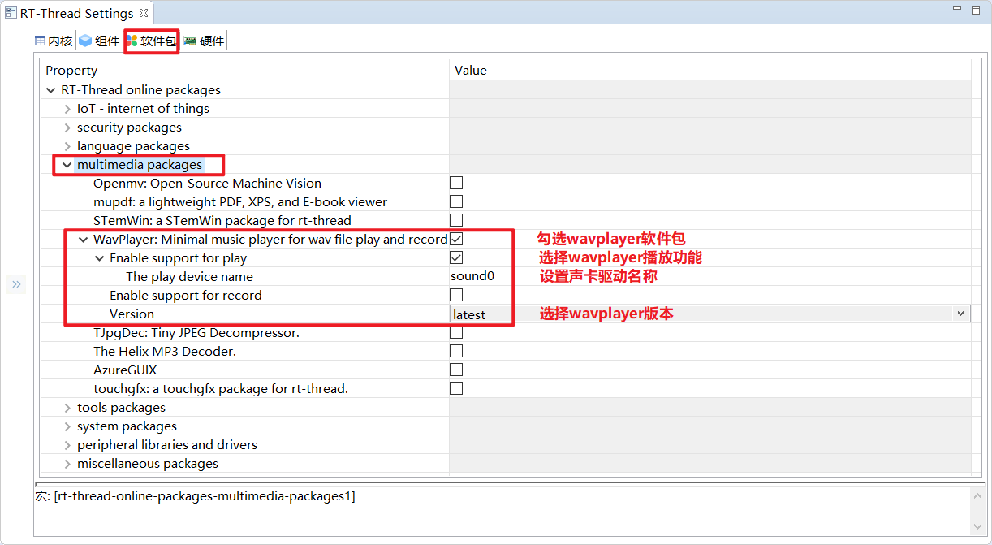
Task: Select the AzureGUIX row
Action: [125, 370]
